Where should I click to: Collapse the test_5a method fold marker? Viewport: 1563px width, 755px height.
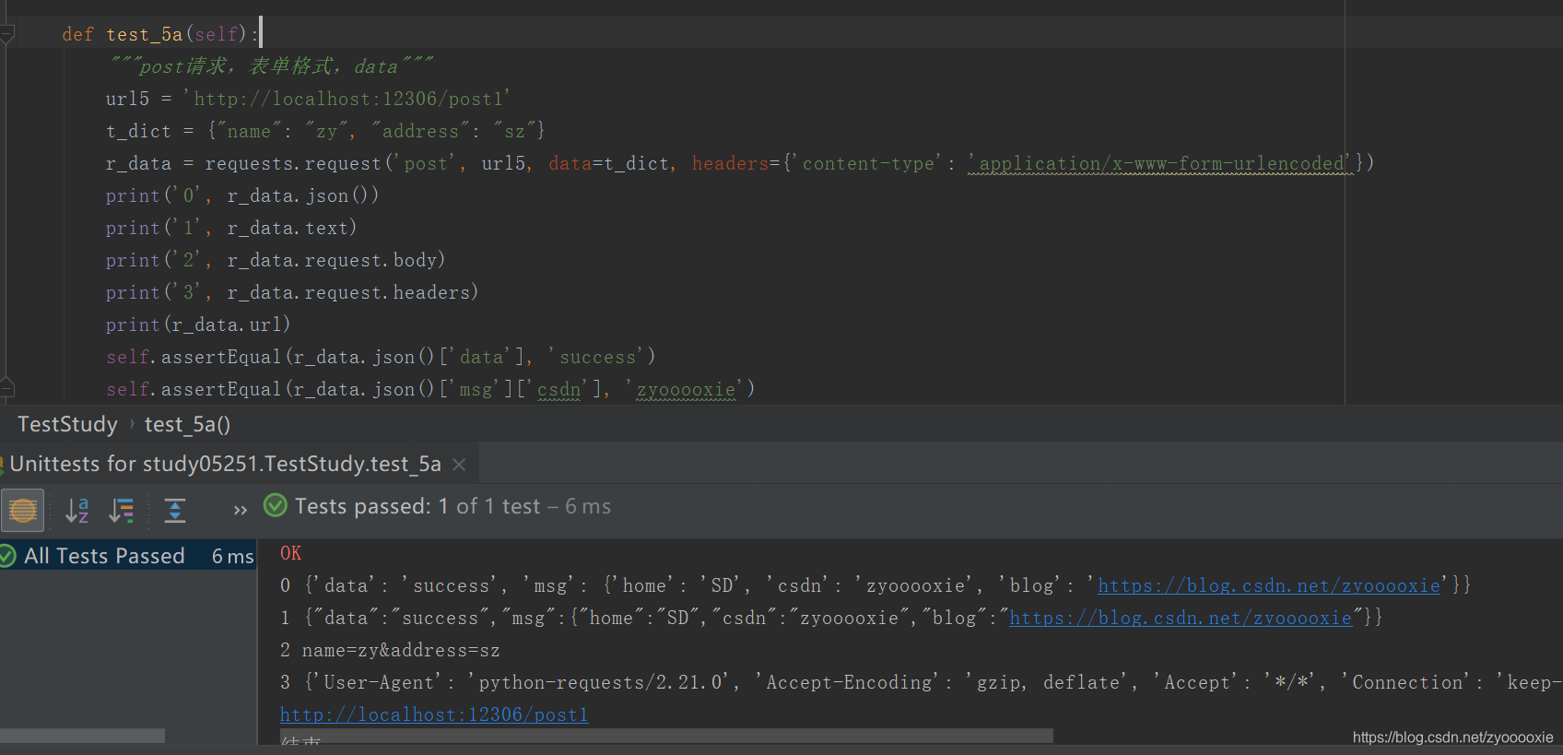(6, 35)
